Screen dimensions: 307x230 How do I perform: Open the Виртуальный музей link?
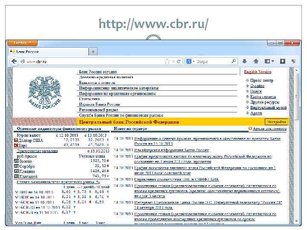[268, 108]
